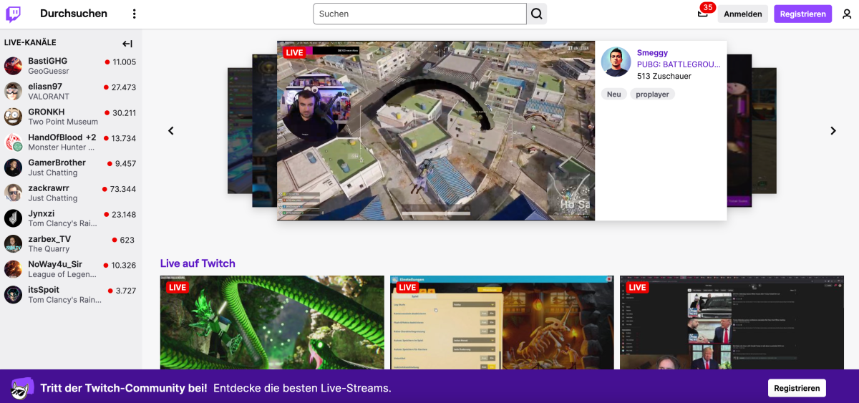Collapse the Live-Kanäle sidebar
The image size is (859, 403).
pos(127,44)
